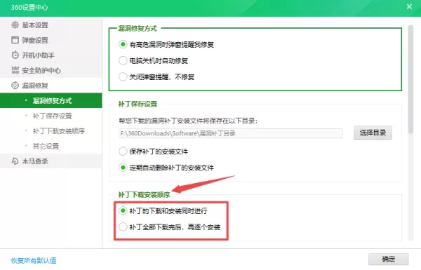Click the 基本设置 gear icon

click(15, 25)
